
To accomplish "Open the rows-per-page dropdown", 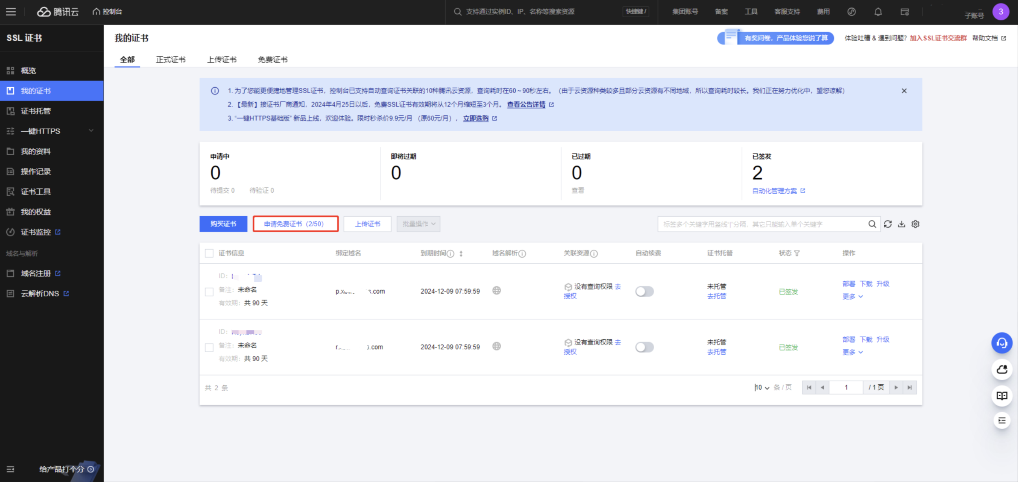I will [762, 388].
